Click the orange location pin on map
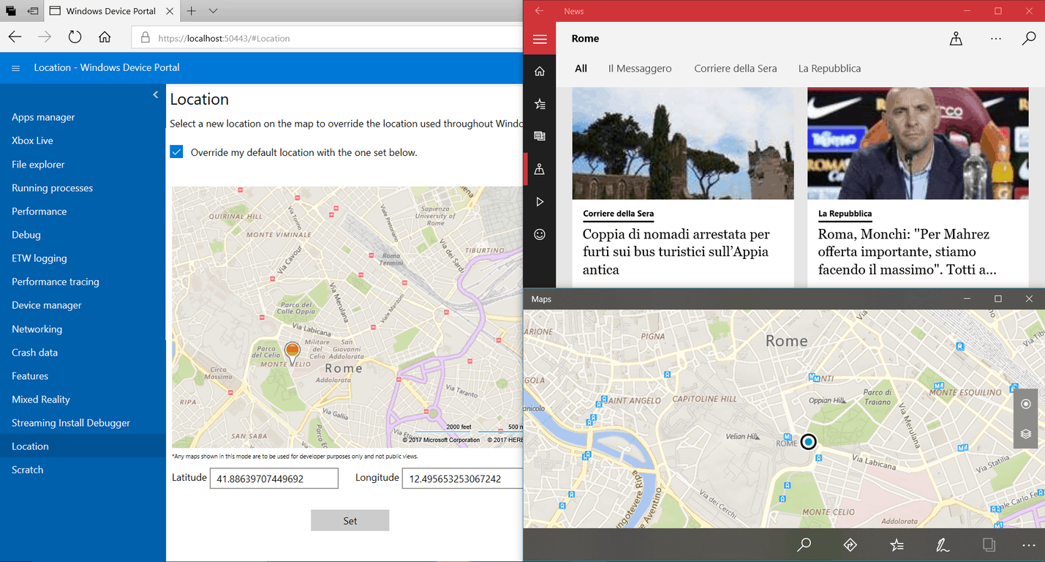Viewport: 1045px width, 562px height. click(x=293, y=353)
